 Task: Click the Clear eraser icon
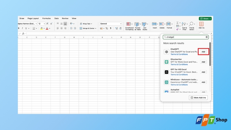[178, 29]
